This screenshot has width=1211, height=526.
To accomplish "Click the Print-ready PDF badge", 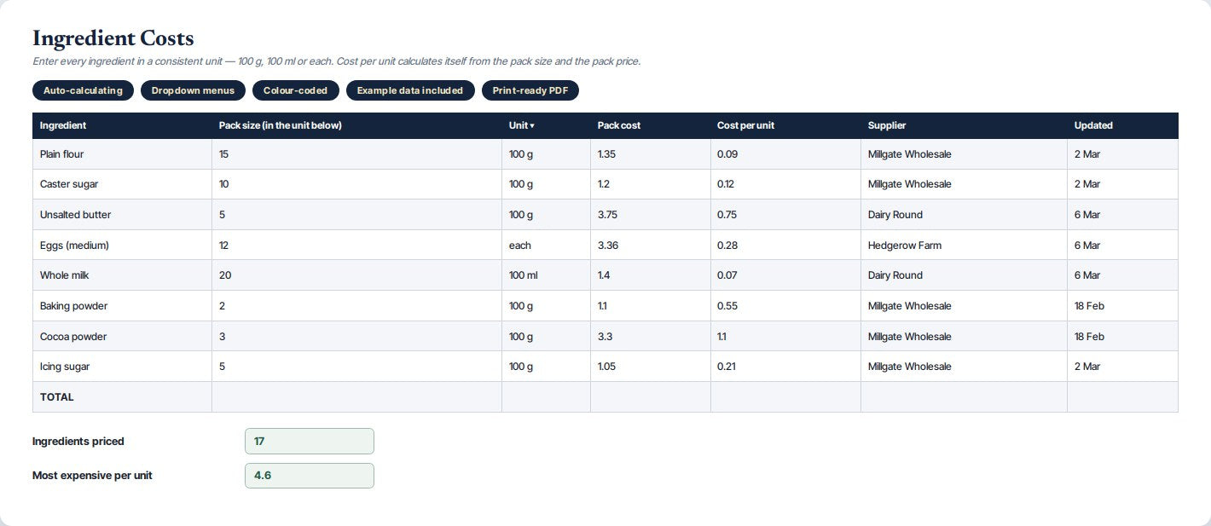I will [x=530, y=90].
